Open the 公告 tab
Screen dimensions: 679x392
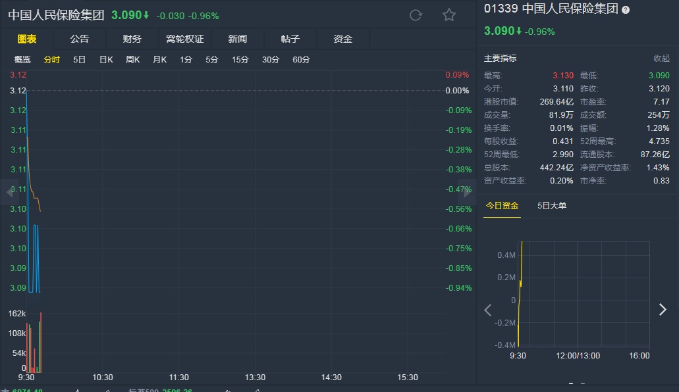tap(80, 39)
